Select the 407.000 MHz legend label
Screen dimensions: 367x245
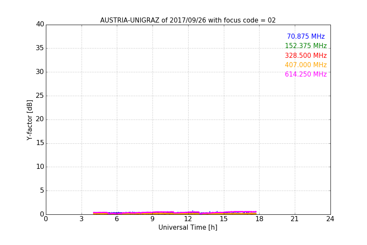pyautogui.click(x=306, y=65)
